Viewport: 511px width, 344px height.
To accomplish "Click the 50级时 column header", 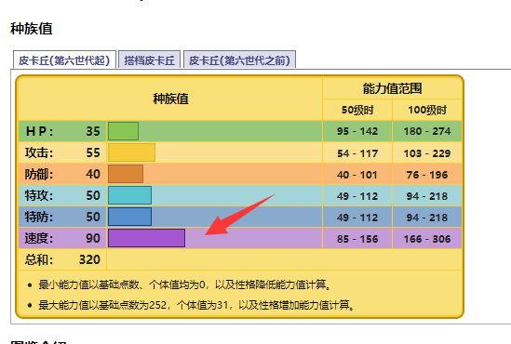I will point(357,110).
